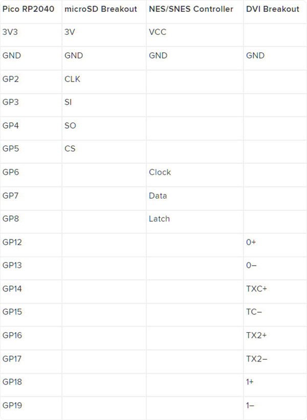Click the TC– cell
The height and width of the screenshot is (420, 307).
click(x=255, y=312)
